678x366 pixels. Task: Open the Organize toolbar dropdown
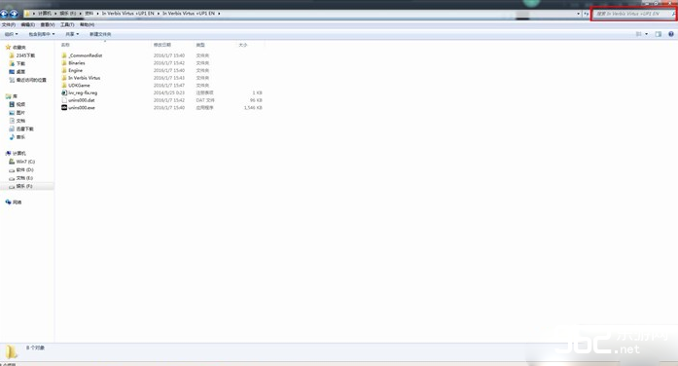pos(12,34)
